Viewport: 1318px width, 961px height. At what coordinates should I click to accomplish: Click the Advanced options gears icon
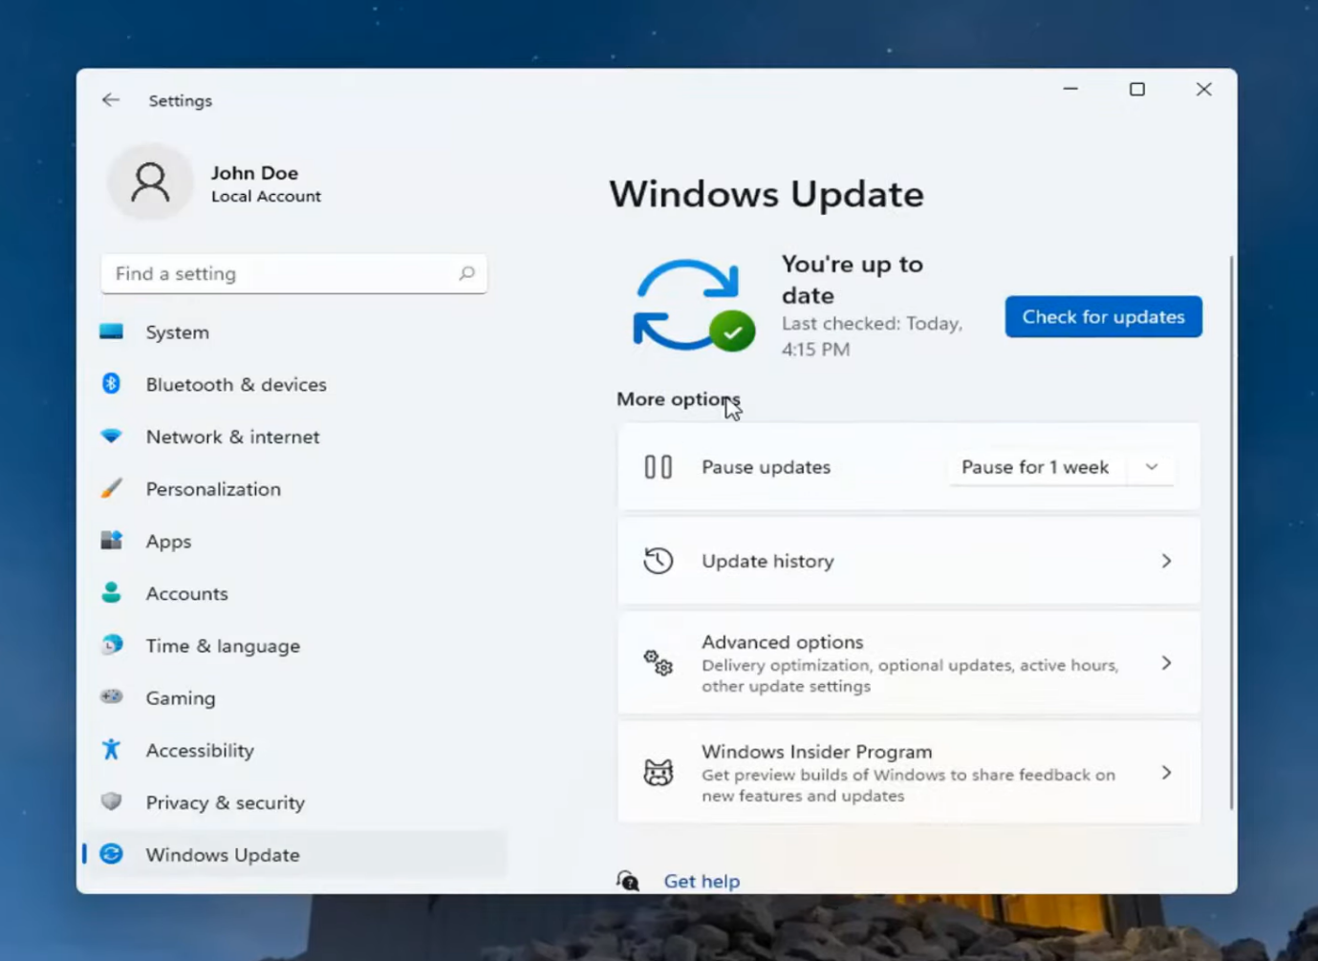pyautogui.click(x=659, y=663)
